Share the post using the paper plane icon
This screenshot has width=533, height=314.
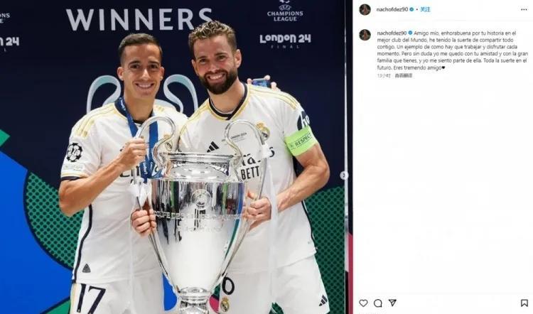[x=392, y=303]
